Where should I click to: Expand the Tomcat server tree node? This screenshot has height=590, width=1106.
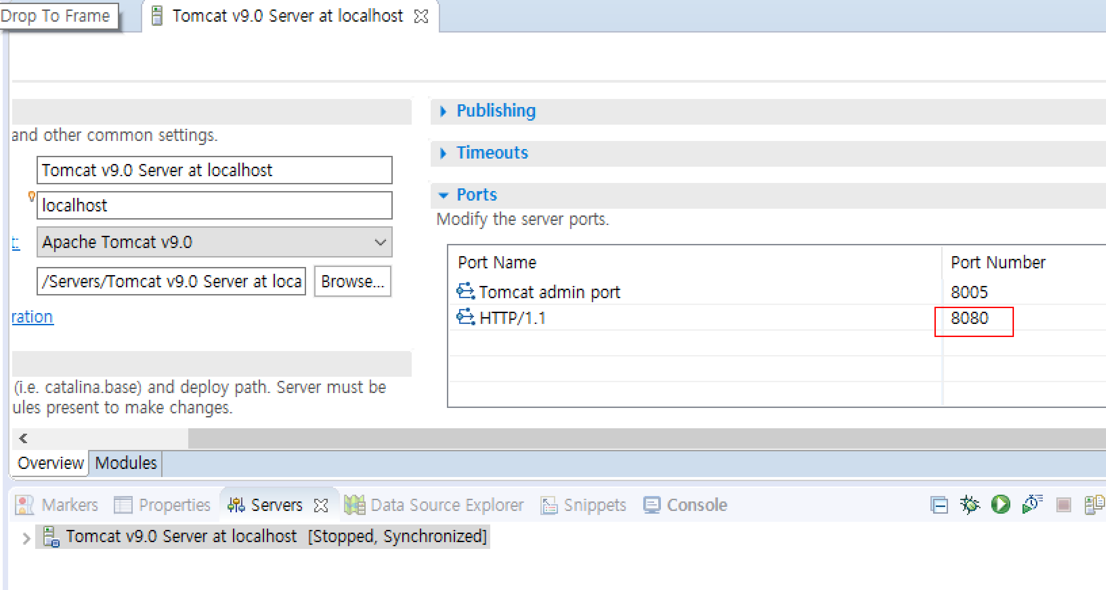[26, 538]
